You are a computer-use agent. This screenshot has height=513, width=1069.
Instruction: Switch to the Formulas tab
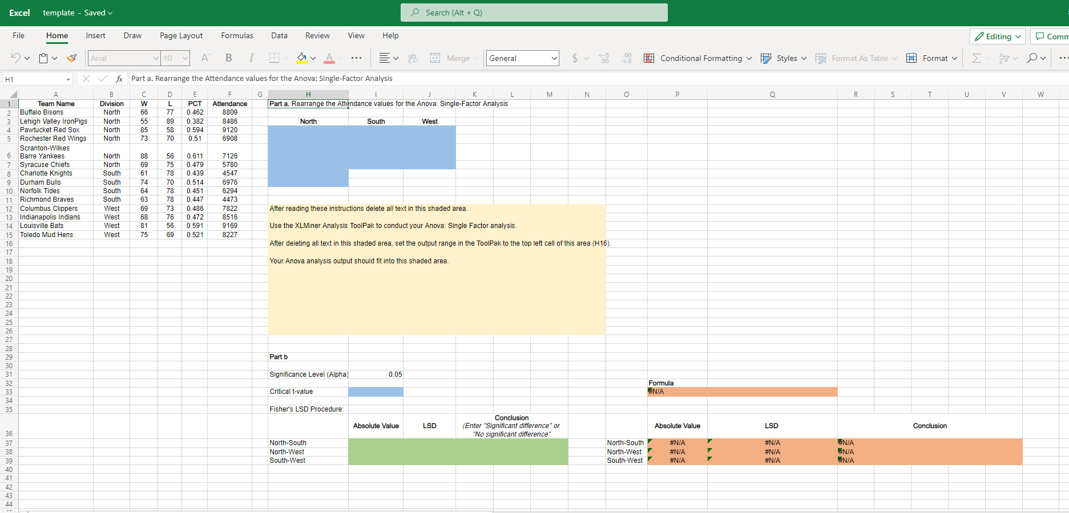click(237, 35)
